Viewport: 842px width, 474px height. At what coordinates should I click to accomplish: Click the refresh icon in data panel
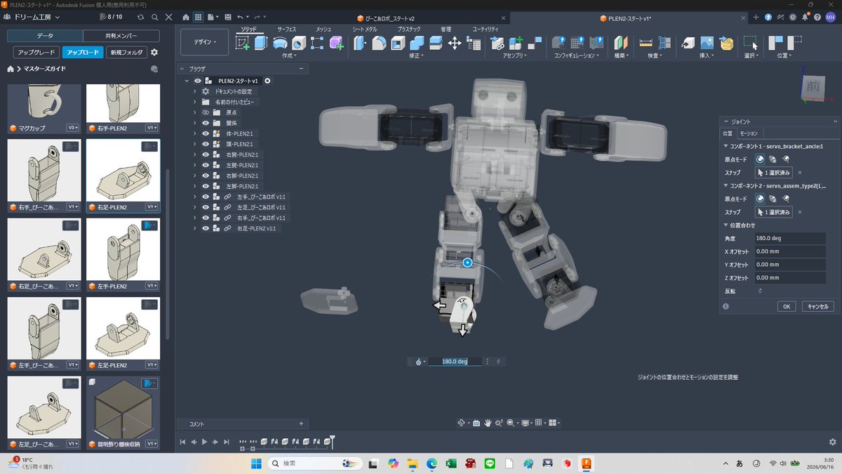click(x=140, y=17)
